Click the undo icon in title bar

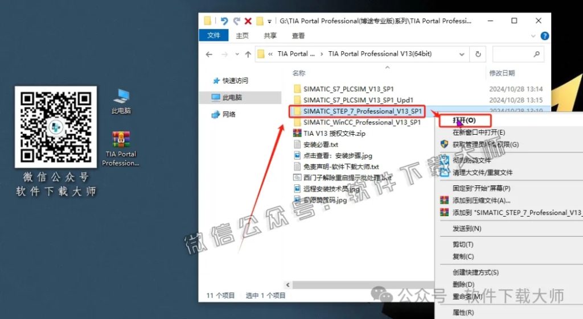point(224,21)
